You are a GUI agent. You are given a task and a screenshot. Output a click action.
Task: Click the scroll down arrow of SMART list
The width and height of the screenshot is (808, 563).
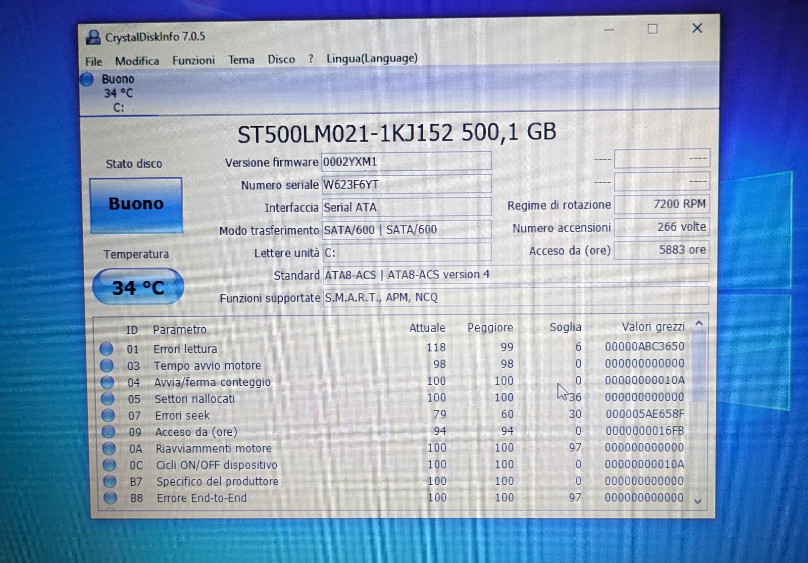(x=698, y=501)
